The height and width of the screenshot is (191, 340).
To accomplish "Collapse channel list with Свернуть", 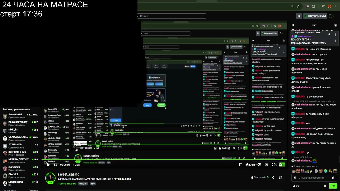I will pyautogui.click(x=33, y=190).
